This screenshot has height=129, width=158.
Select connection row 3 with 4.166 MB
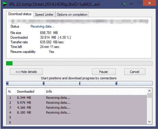(x=77, y=107)
